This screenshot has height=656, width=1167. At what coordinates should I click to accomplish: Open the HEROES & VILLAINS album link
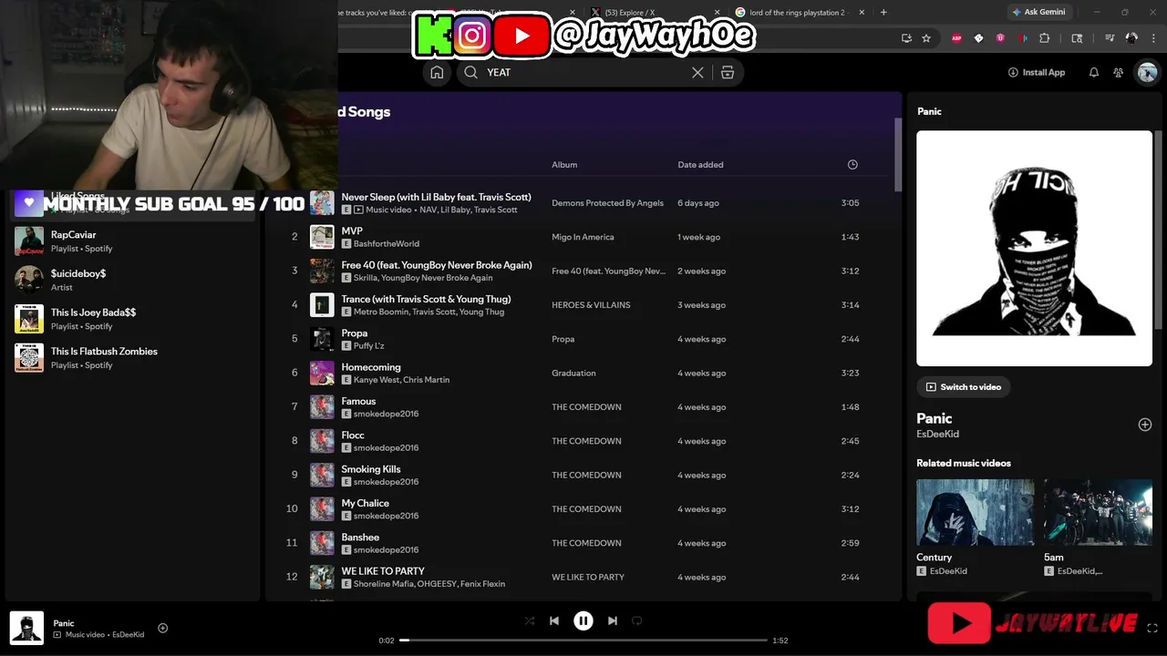(x=591, y=305)
